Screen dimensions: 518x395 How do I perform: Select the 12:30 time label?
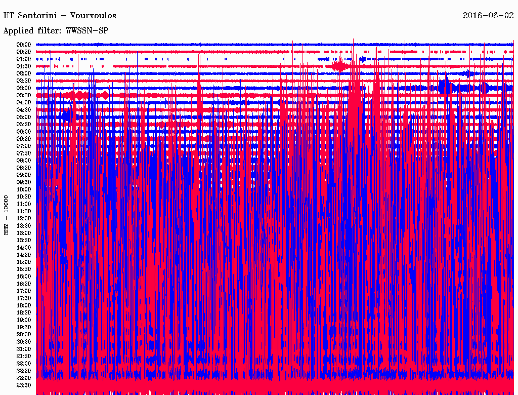24,226
